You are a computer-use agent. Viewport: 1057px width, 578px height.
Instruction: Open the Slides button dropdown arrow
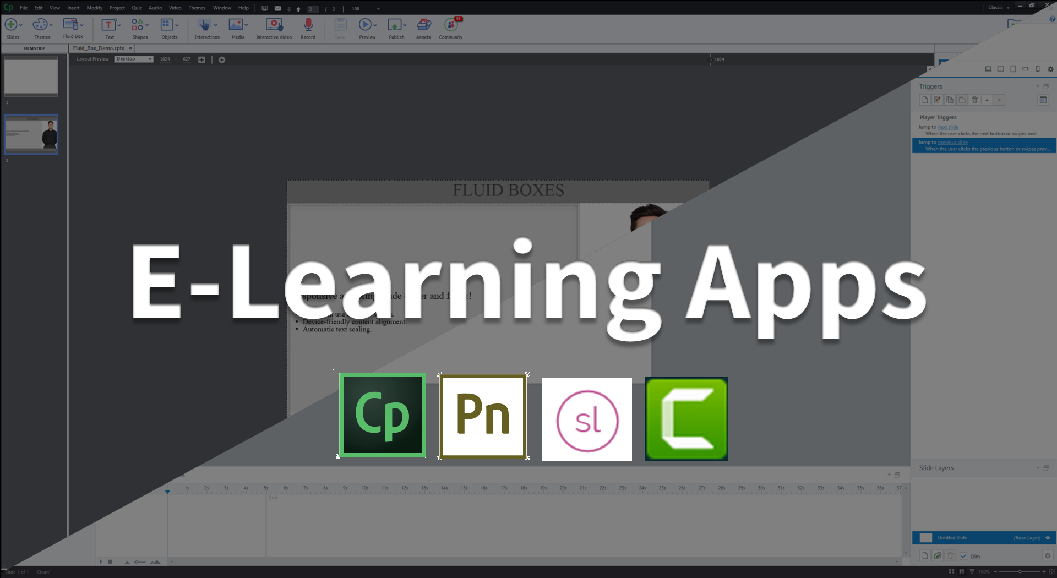click(20, 25)
